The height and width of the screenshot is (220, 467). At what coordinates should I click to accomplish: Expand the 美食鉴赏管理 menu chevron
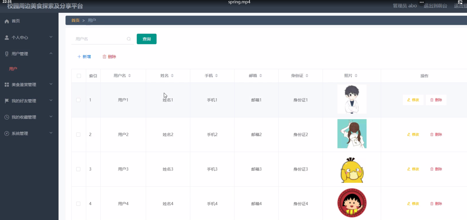point(51,84)
